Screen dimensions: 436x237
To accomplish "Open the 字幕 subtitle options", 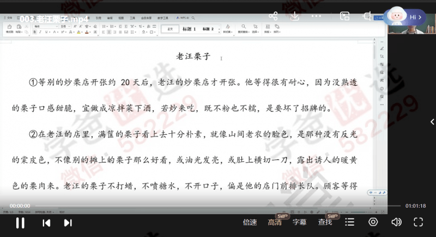I will tap(299, 222).
